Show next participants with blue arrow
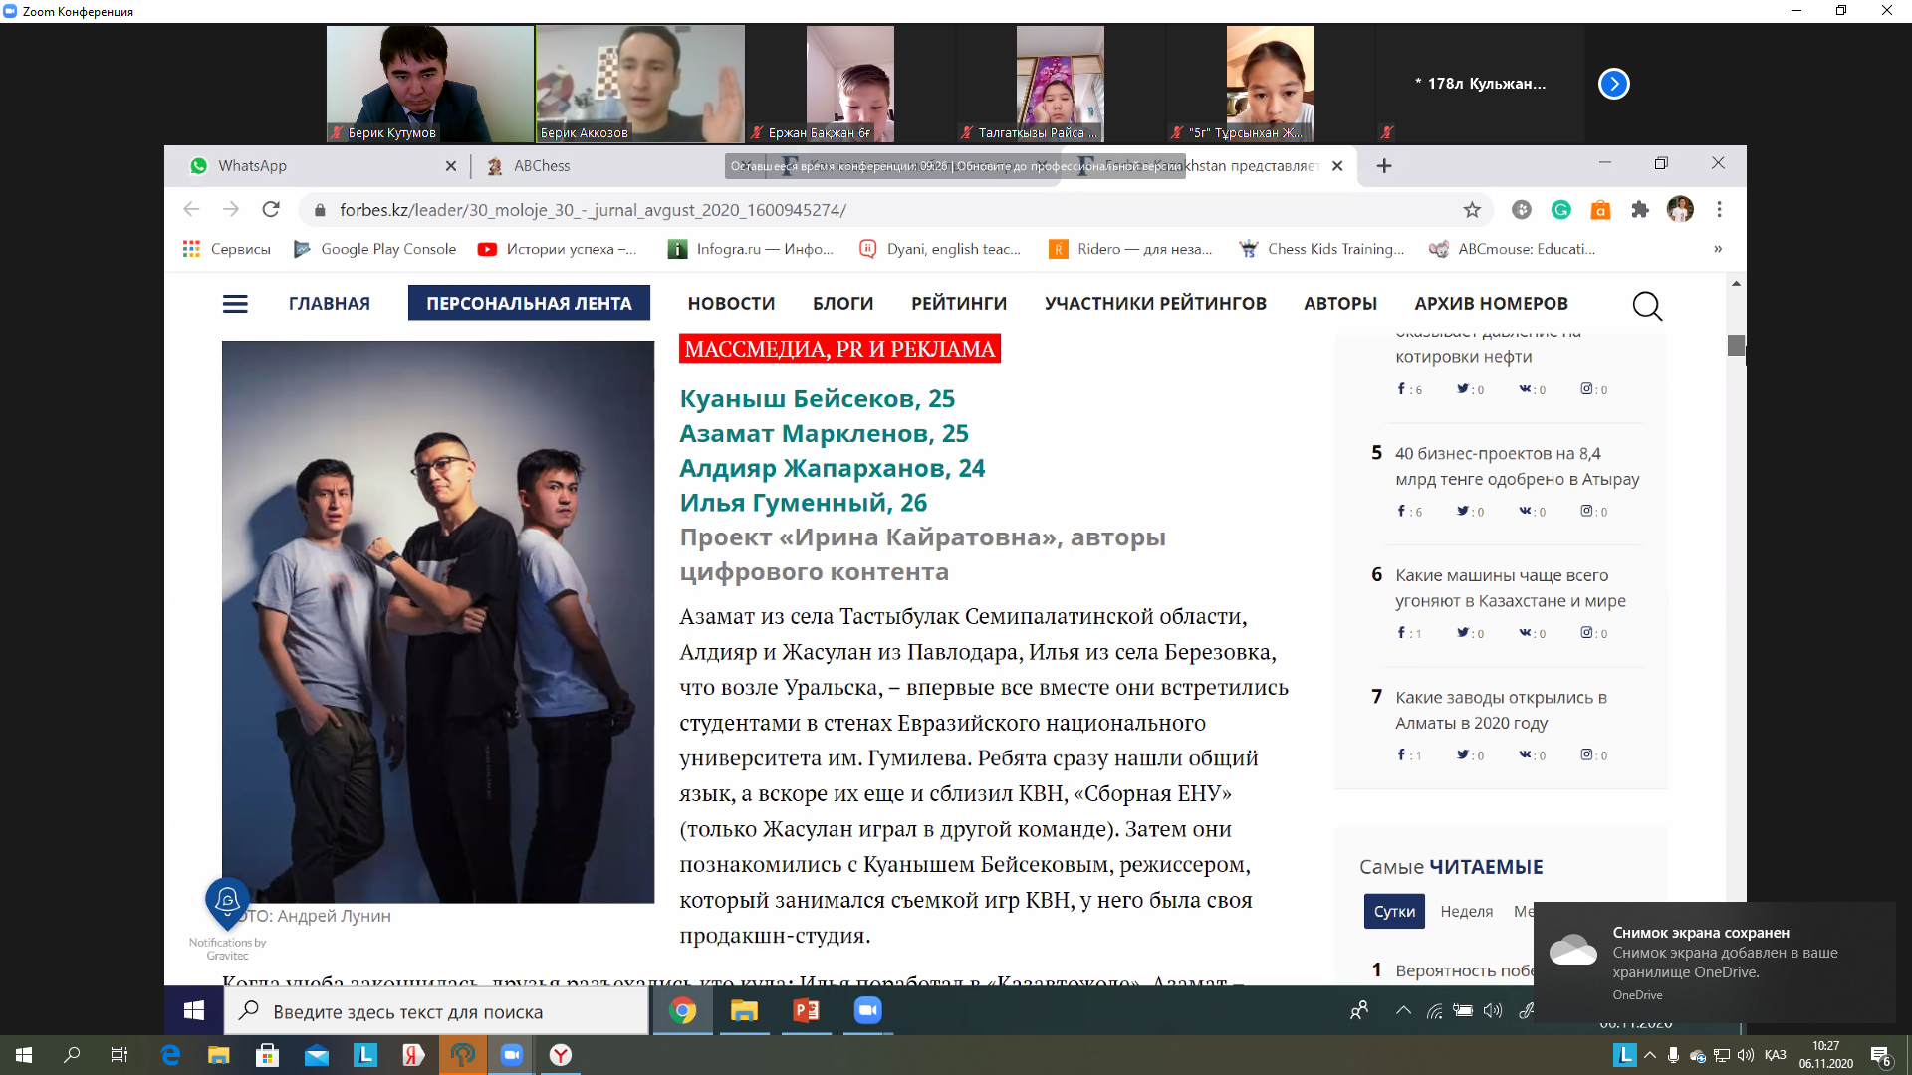 point(1613,84)
